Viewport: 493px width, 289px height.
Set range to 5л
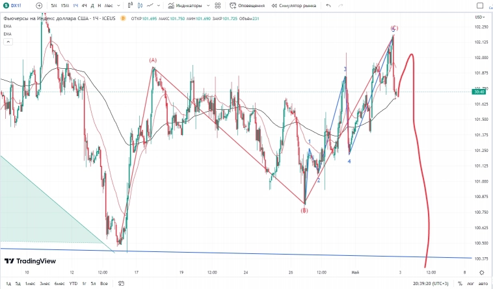(x=93, y=284)
